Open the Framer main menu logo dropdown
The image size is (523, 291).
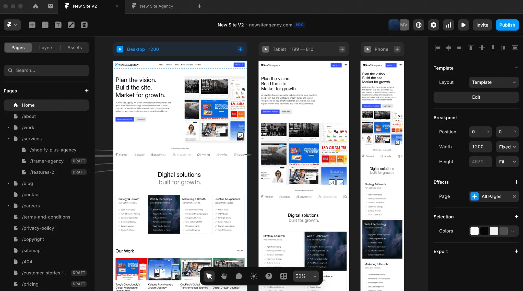(12, 25)
